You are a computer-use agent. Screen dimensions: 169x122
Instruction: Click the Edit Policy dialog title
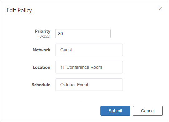click(x=19, y=11)
